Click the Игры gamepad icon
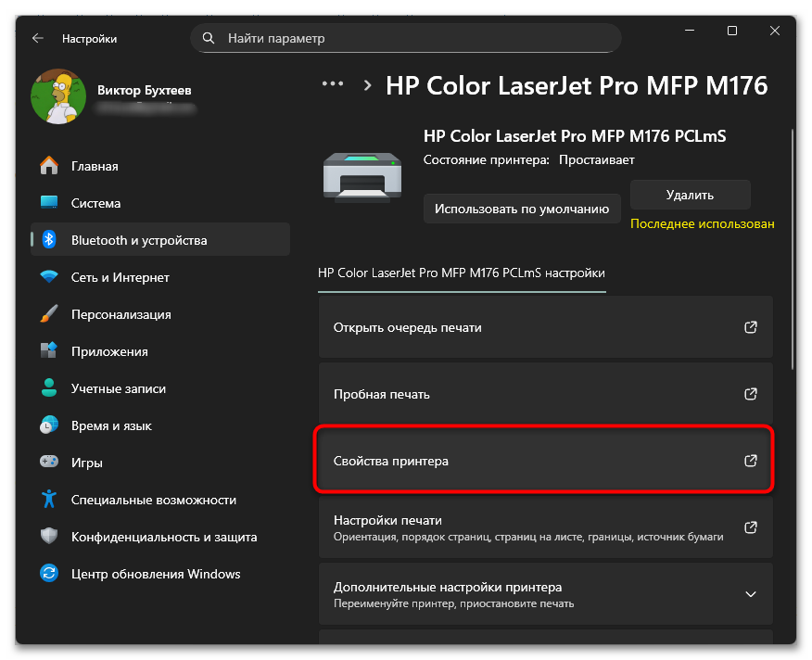Viewport: 812px width, 660px height. tap(49, 462)
